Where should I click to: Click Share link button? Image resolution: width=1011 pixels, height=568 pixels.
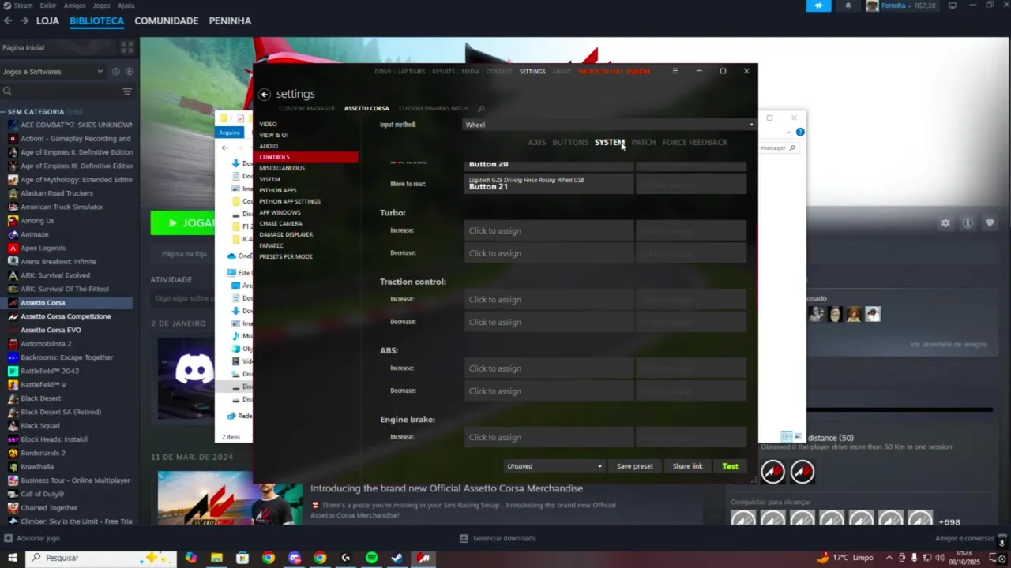pyautogui.click(x=687, y=466)
